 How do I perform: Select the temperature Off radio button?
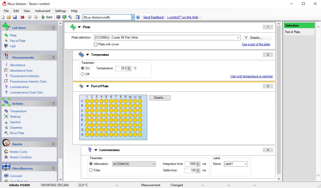click(x=83, y=74)
